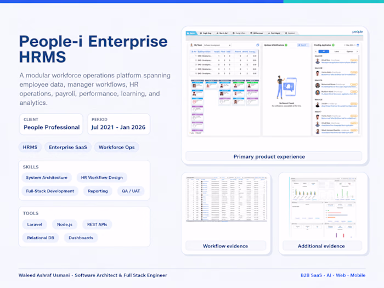
Task: Expand the My Team department dropdown
Action: click(x=217, y=45)
